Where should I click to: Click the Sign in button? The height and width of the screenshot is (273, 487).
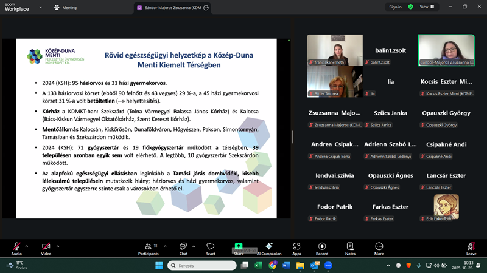pos(395,7)
